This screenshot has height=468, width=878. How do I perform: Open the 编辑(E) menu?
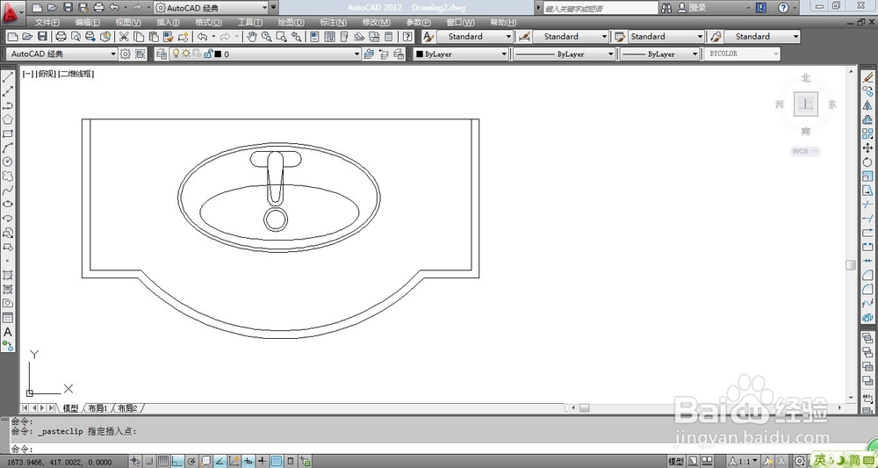(88, 23)
